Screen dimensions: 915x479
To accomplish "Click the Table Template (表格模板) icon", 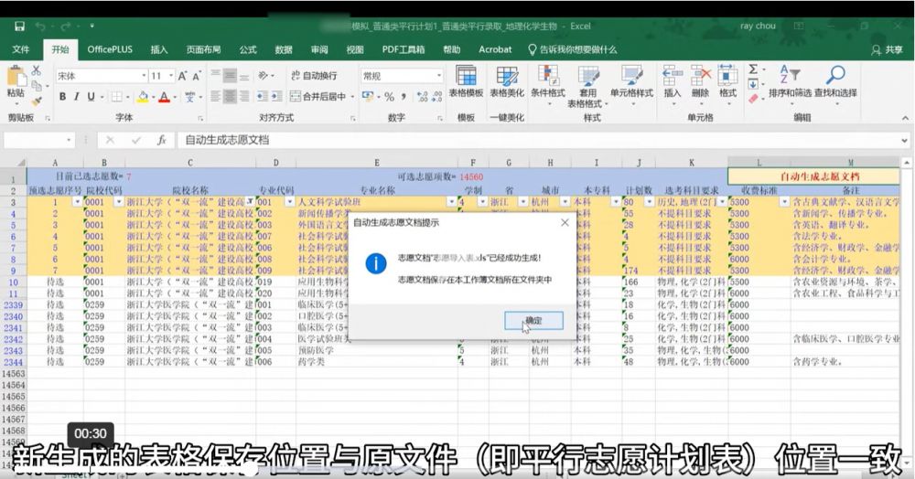I will (466, 80).
